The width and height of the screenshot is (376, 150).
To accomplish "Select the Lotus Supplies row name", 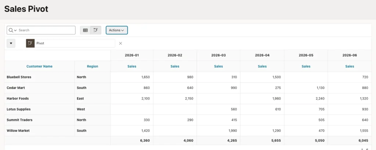I will pyautogui.click(x=19, y=109).
